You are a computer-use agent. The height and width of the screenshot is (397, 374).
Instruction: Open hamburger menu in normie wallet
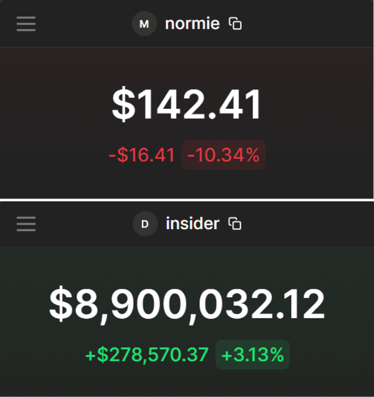(26, 24)
